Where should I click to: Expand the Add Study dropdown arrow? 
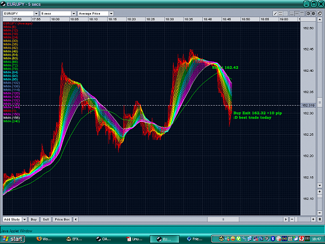click(x=24, y=220)
